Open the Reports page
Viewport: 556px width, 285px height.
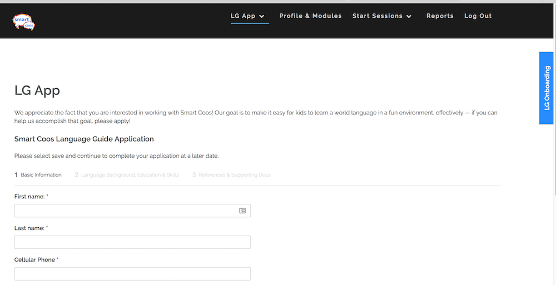click(440, 16)
